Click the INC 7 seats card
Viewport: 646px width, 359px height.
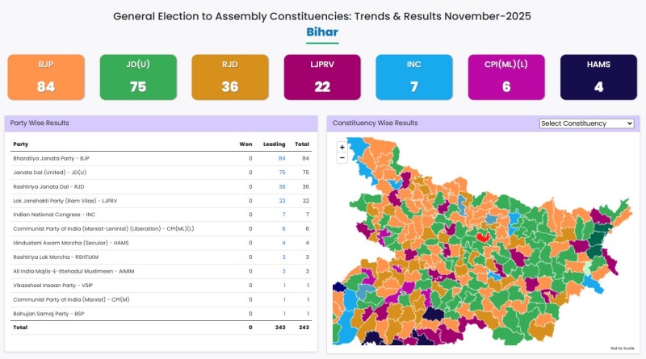[x=414, y=77]
